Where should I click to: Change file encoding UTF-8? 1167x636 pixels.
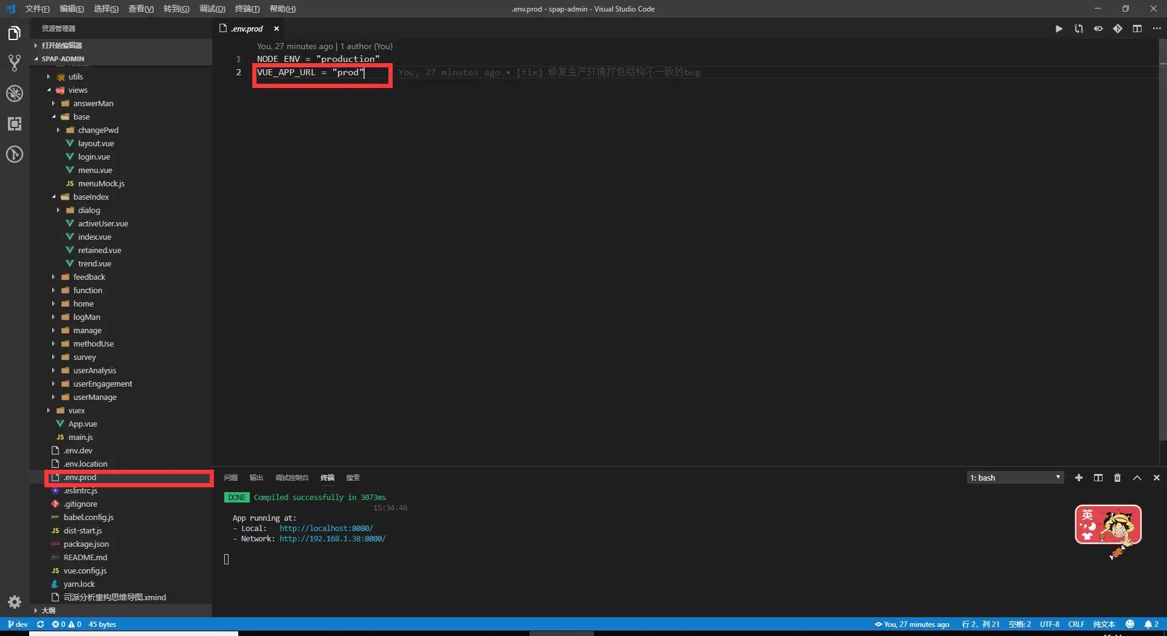click(x=1050, y=624)
